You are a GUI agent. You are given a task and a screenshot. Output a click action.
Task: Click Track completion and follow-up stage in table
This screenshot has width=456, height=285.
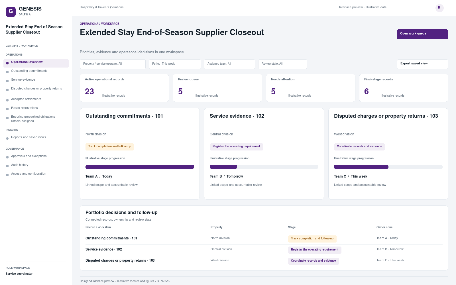coord(312,239)
